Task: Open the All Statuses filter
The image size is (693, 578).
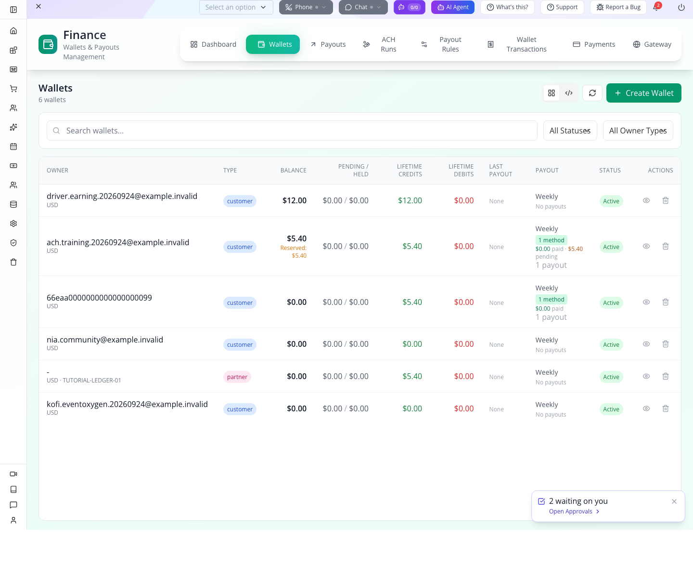Action: tap(570, 131)
